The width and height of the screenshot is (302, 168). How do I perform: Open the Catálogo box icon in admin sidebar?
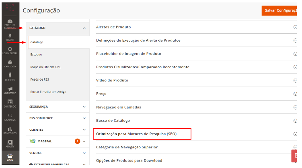click(10, 64)
